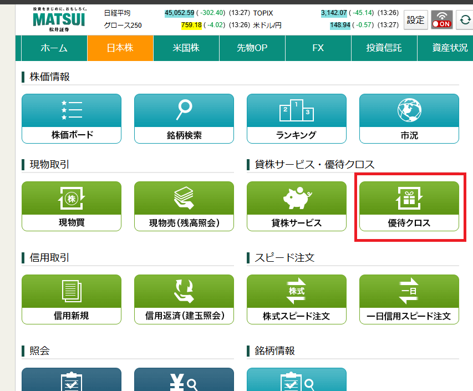Click the MATSUI logo

pyautogui.click(x=58, y=19)
